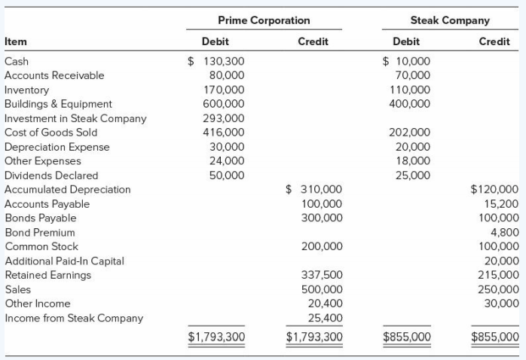Screen dimensions: 526x360
Task: Click the Income from Steak Company label
Action: pos(73,318)
